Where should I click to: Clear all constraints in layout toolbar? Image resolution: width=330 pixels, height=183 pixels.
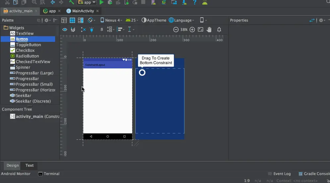(83, 30)
